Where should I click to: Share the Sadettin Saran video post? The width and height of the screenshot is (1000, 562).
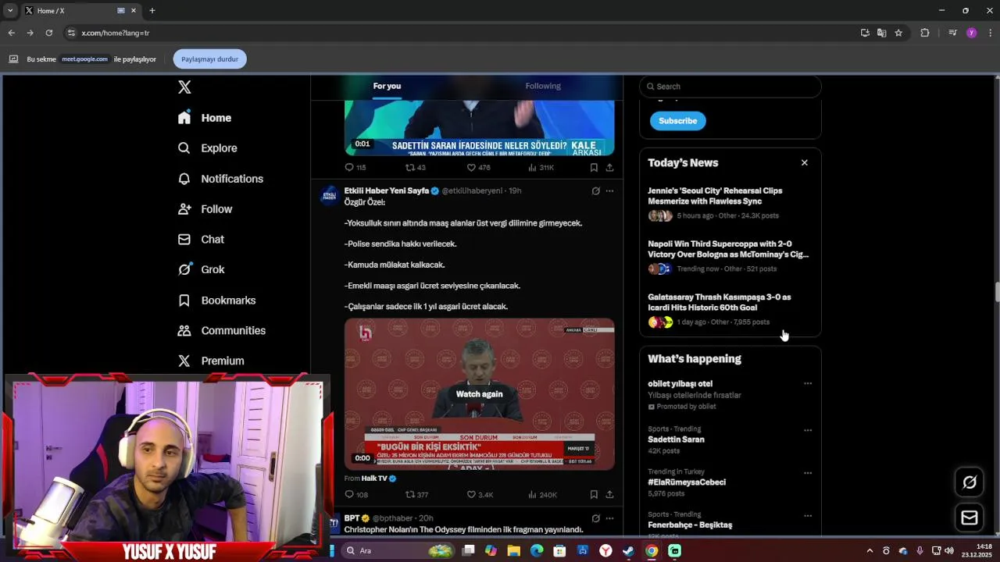[x=609, y=168]
